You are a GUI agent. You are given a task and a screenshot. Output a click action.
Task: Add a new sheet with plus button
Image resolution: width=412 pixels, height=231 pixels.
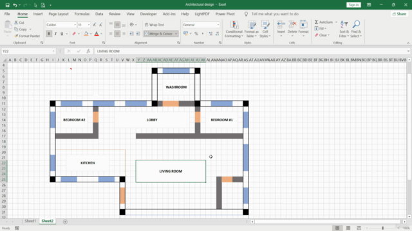(x=65, y=221)
